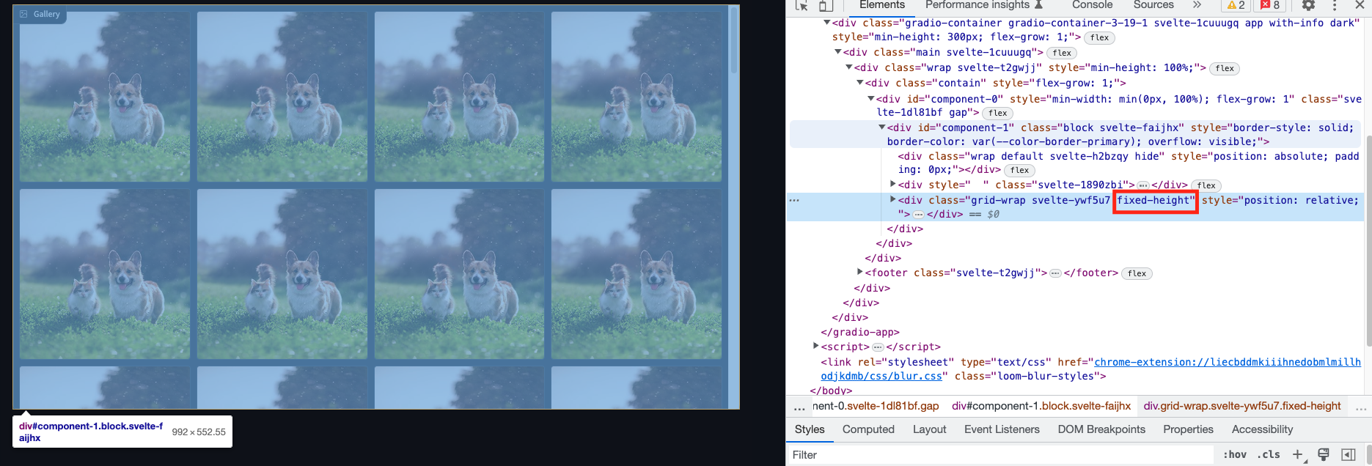1372x466 pixels.
Task: Expand the grid-wrap div node
Action: click(x=893, y=199)
